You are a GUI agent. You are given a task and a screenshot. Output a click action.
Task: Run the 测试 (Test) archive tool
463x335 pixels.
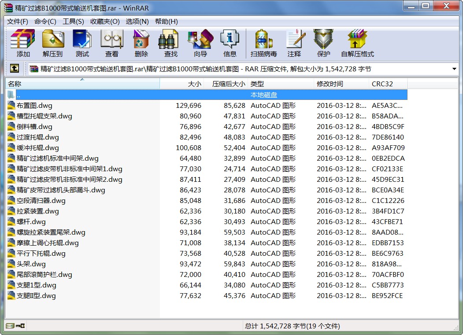[82, 43]
